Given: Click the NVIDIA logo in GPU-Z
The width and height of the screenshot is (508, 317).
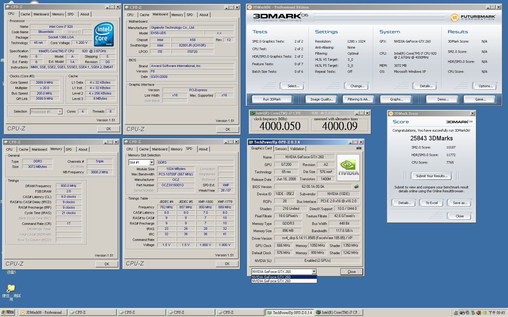Looking at the screenshot, I should [x=348, y=168].
